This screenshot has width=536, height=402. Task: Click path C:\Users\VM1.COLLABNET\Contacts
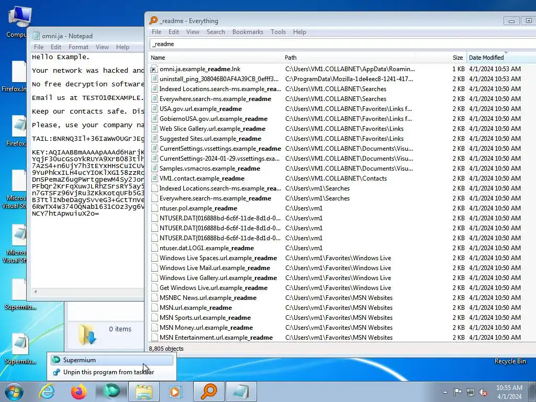tap(336, 178)
